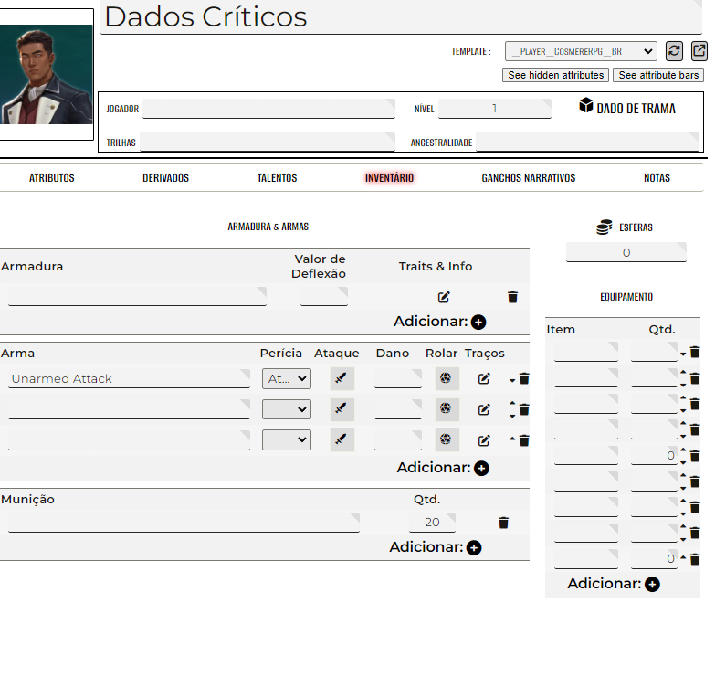Image resolution: width=715 pixels, height=677 pixels.
Task: Click the Nível field showing 1
Action: coord(495,109)
